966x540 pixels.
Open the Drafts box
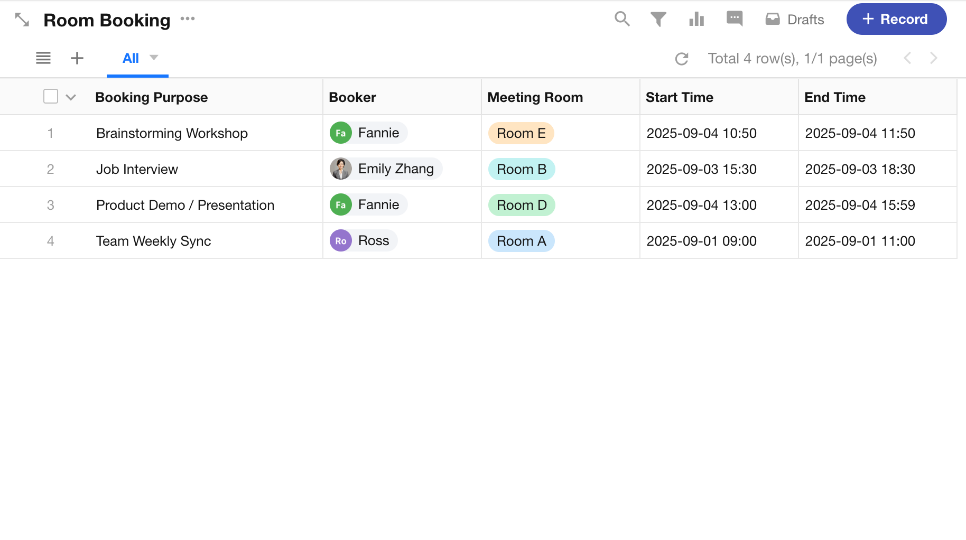[795, 20]
